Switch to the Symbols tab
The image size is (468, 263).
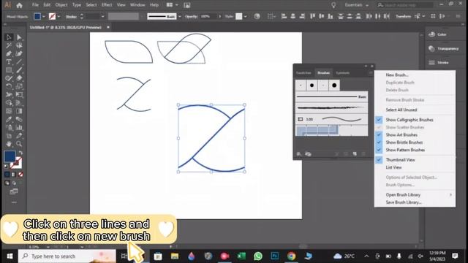343,73
